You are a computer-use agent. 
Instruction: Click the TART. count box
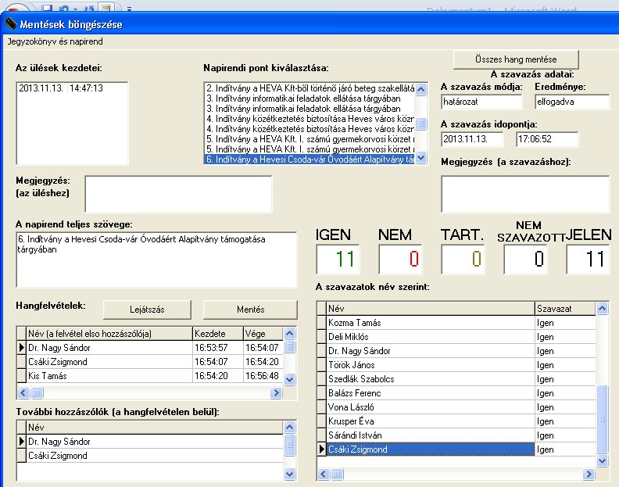coord(463,260)
